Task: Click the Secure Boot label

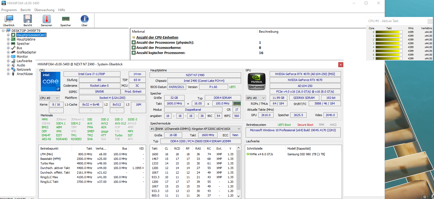Action: pyautogui.click(x=305, y=125)
